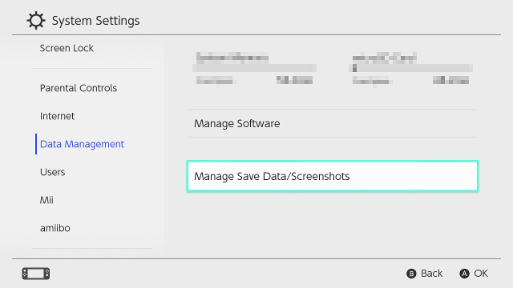The height and width of the screenshot is (288, 513).
Task: Click the A button icon
Action: tap(464, 274)
